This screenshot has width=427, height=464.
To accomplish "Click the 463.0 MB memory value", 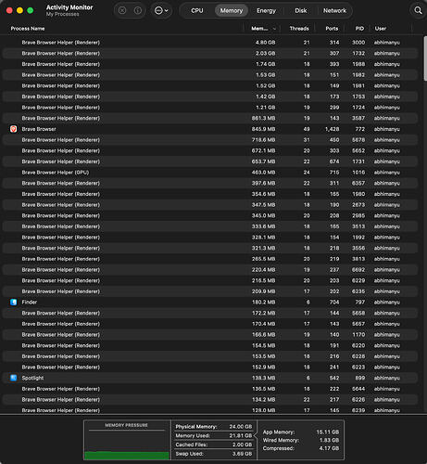I will coord(263,173).
